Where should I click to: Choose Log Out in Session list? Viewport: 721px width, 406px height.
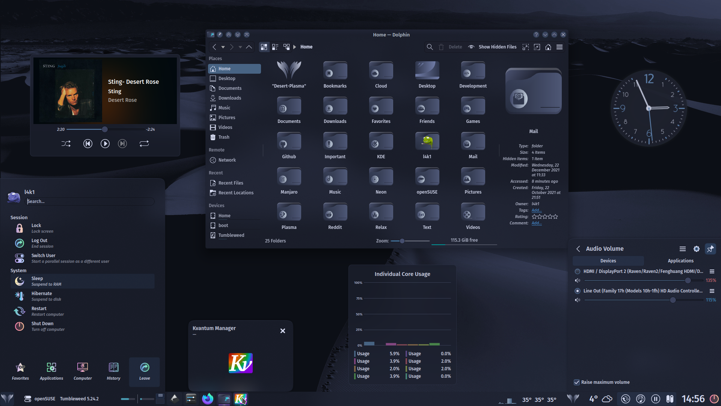(x=83, y=243)
